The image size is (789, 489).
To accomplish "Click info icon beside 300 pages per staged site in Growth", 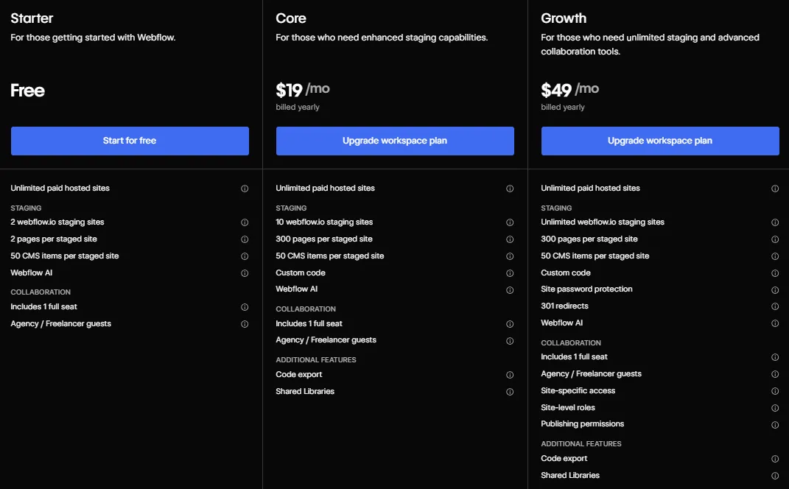I will (775, 239).
